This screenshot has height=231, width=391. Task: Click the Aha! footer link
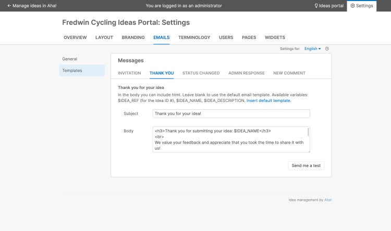click(328, 200)
